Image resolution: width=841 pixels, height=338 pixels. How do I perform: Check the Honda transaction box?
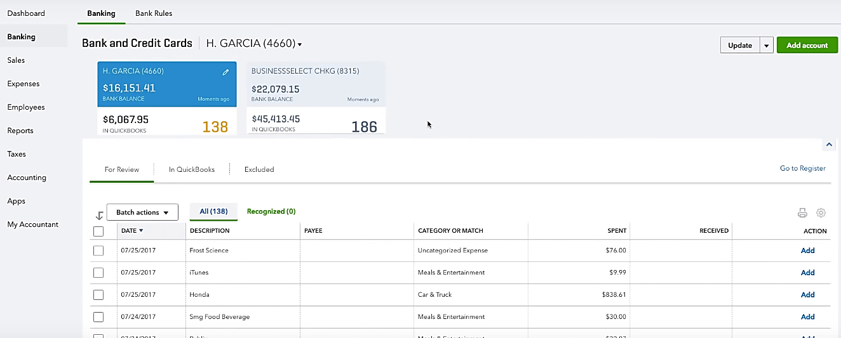[x=98, y=295]
